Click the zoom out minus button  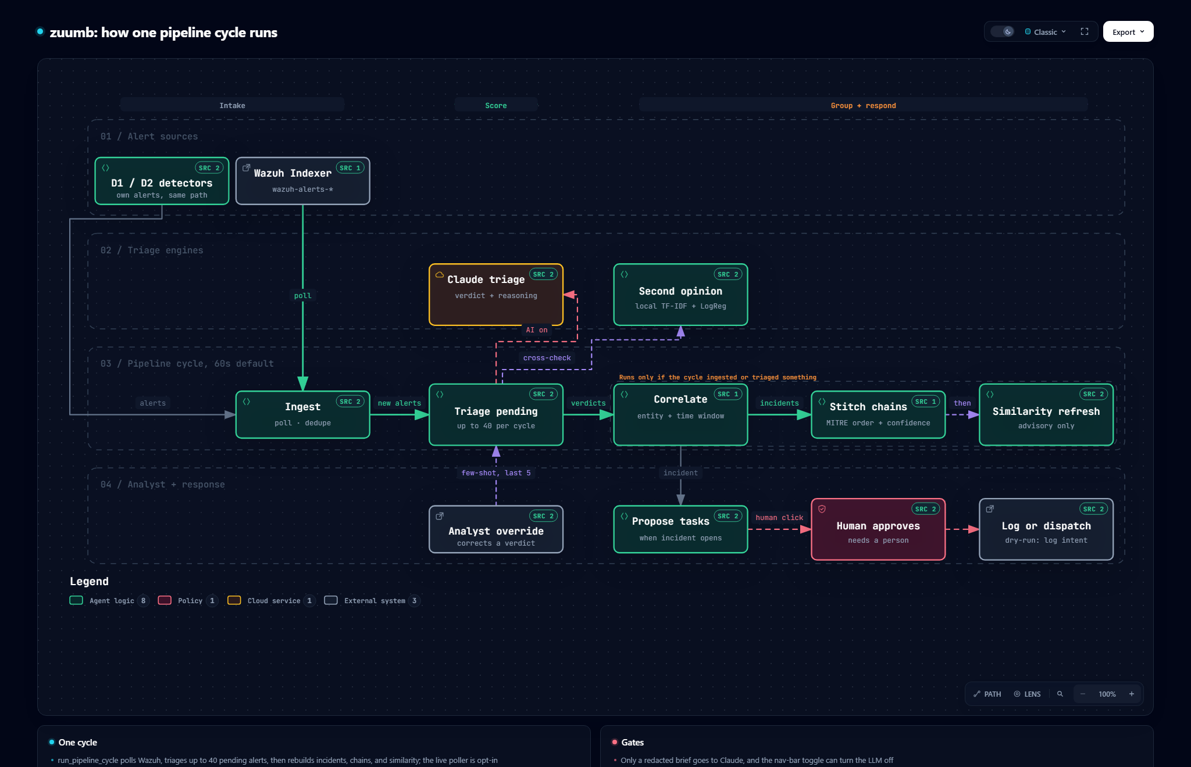coord(1083,694)
